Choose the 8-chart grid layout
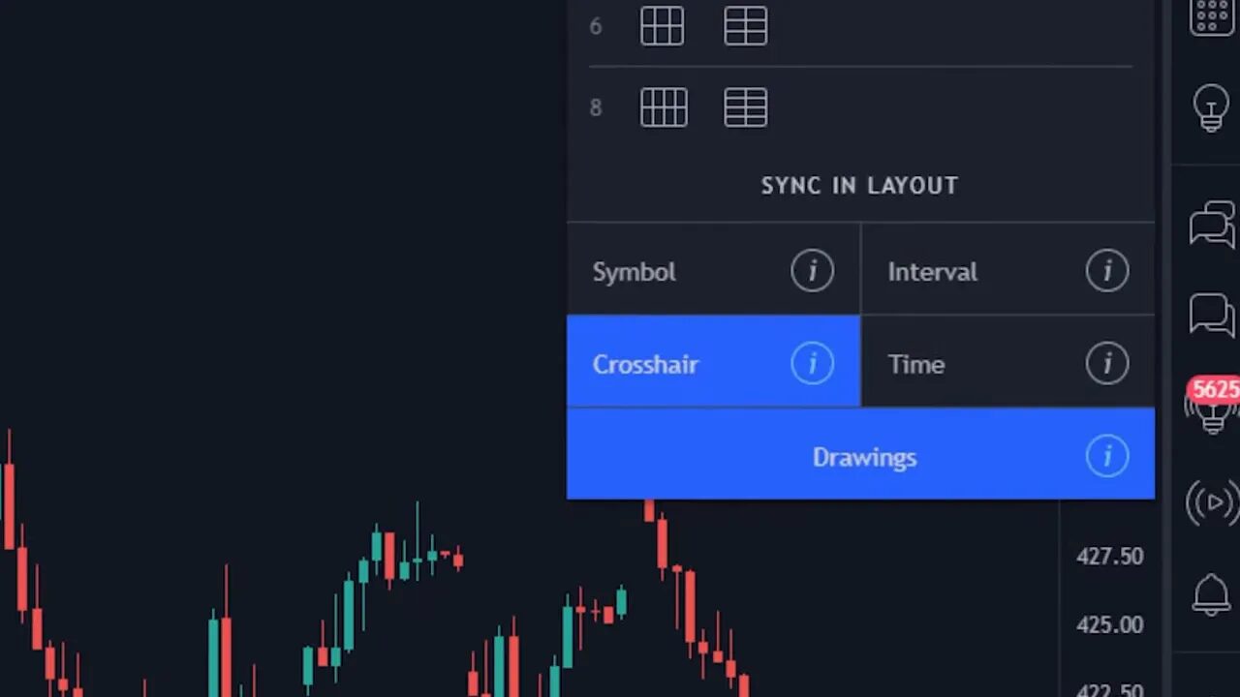This screenshot has width=1240, height=697. pyautogui.click(x=663, y=106)
